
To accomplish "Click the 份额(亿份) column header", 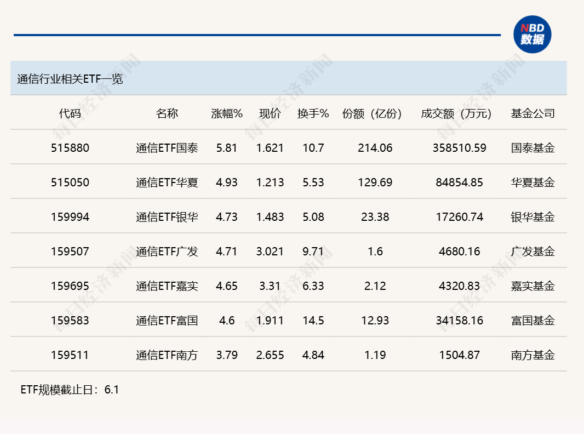I will tap(373, 113).
